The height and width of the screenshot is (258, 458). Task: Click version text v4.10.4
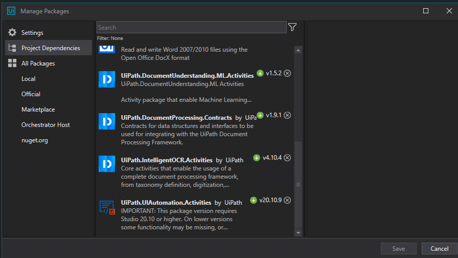tap(272, 158)
